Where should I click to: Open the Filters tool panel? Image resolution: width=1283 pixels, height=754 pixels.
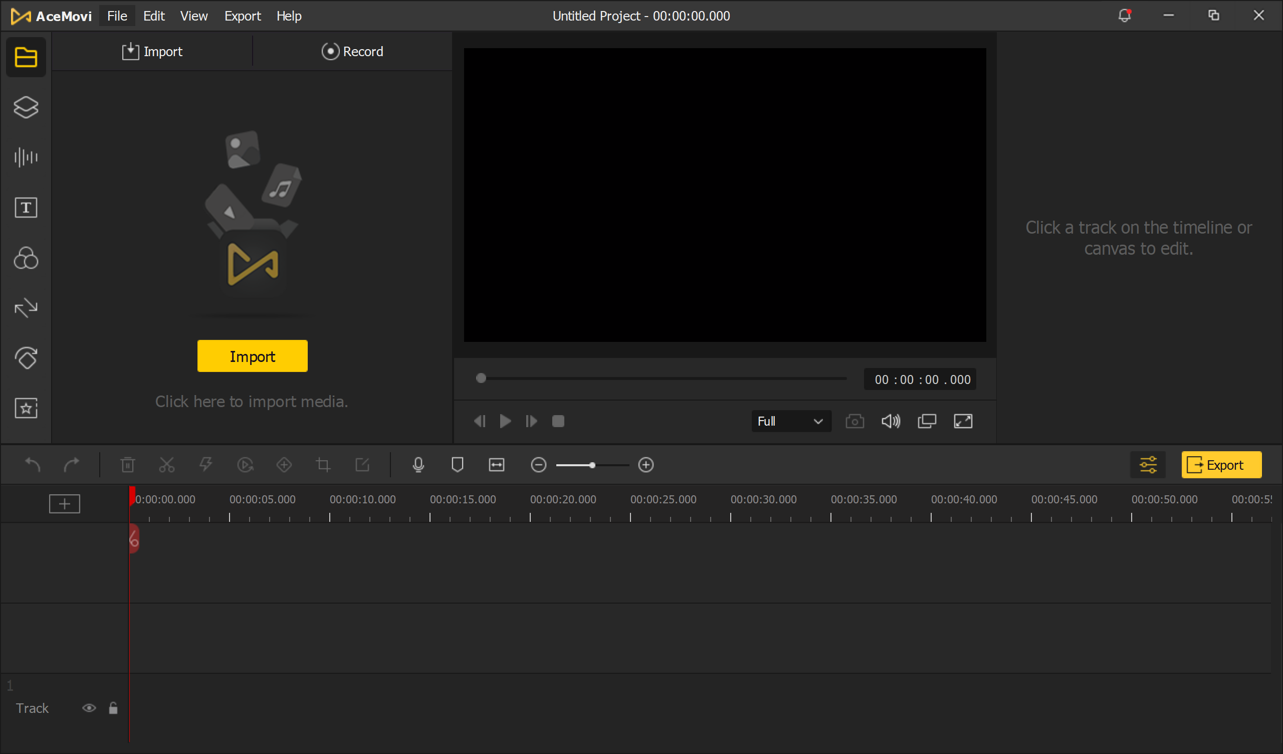[25, 258]
